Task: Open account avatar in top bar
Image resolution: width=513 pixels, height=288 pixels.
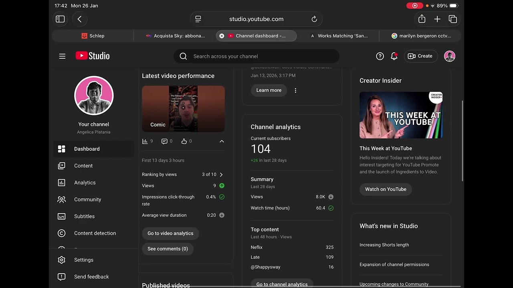Action: coord(450,56)
